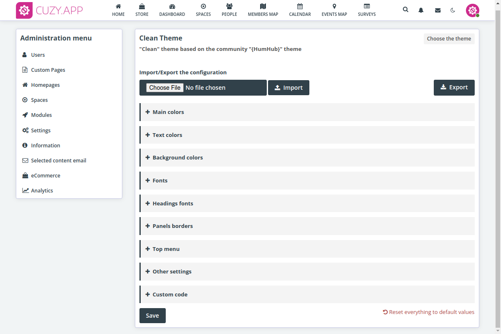Click the Cuzy.app logo icon

click(24, 10)
